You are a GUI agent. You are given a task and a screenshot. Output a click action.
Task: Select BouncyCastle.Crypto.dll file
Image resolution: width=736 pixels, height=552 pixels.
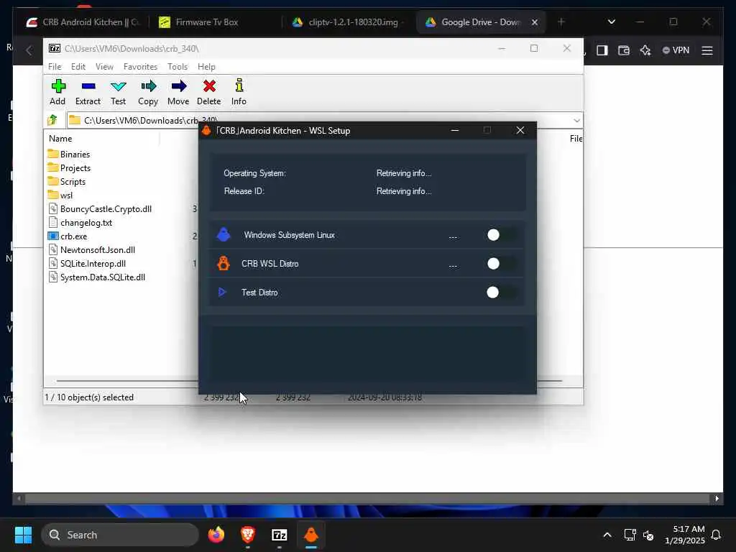99,209
